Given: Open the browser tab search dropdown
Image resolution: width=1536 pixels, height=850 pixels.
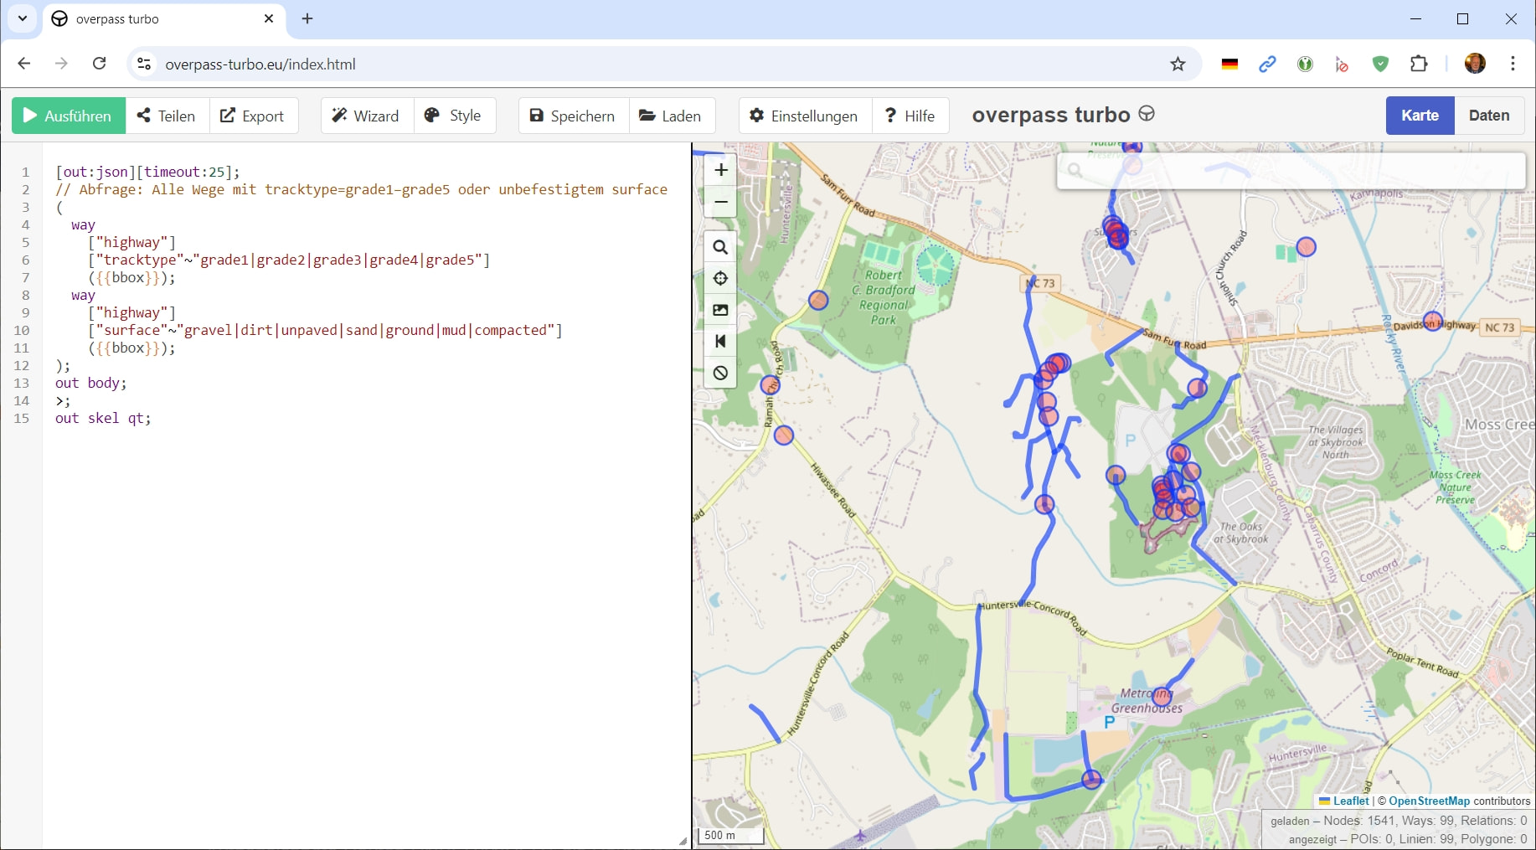Looking at the screenshot, I should (x=23, y=18).
